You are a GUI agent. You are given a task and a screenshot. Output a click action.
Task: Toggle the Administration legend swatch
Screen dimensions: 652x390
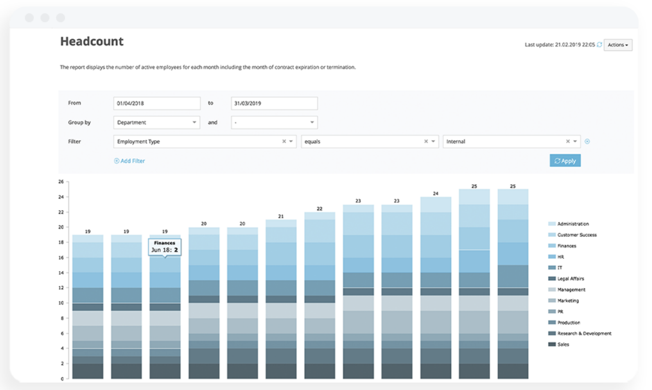[x=552, y=224]
